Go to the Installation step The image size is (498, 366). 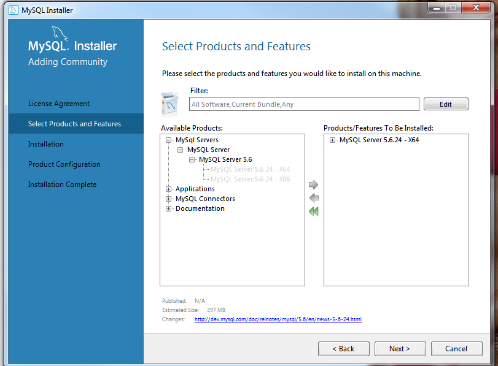pos(45,144)
